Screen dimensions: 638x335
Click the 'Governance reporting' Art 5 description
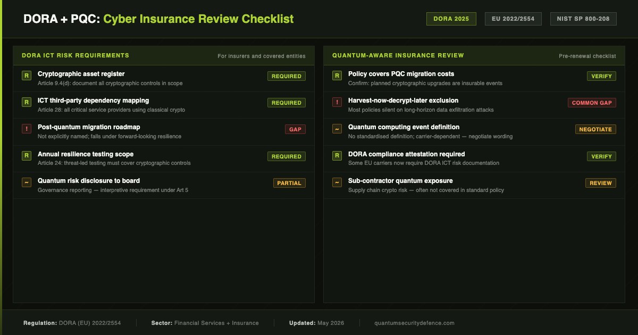(x=113, y=190)
